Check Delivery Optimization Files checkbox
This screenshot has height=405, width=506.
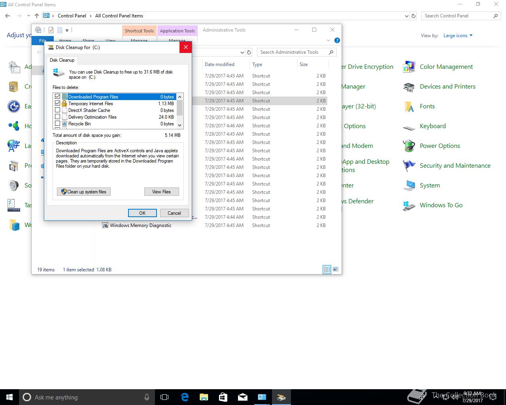[58, 117]
